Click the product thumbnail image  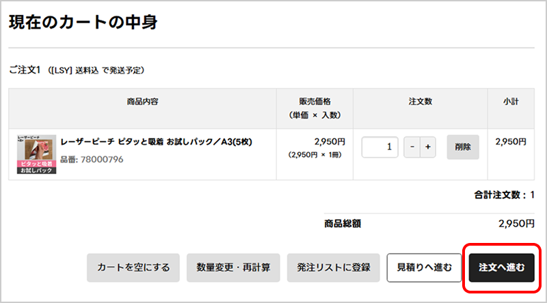36,154
